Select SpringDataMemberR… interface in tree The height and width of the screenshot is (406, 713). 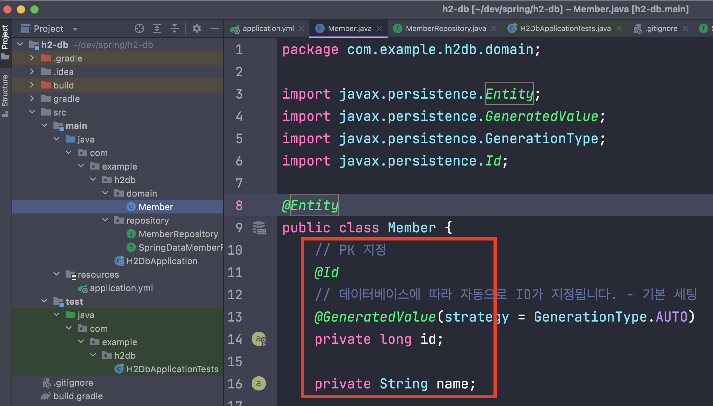(118, 247)
